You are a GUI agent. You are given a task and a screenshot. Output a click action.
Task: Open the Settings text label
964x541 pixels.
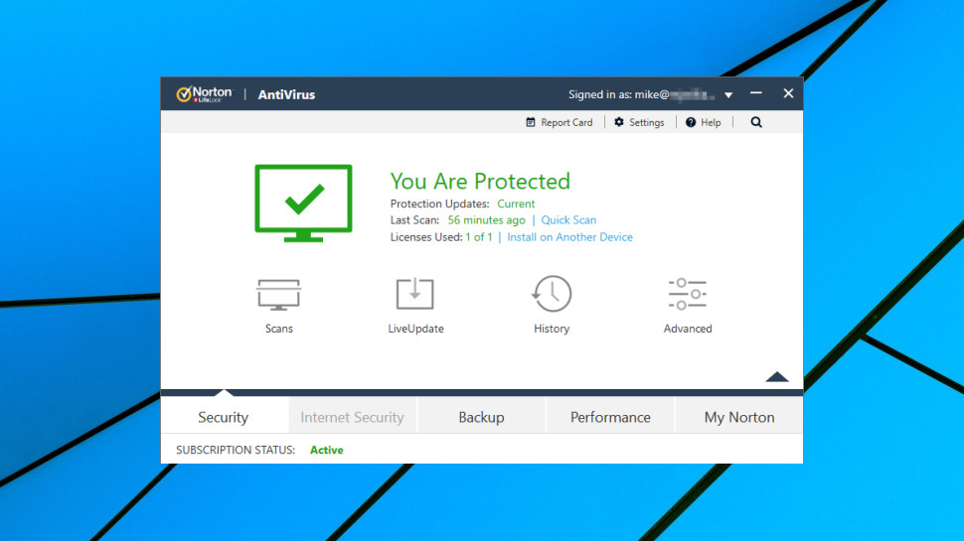click(647, 122)
